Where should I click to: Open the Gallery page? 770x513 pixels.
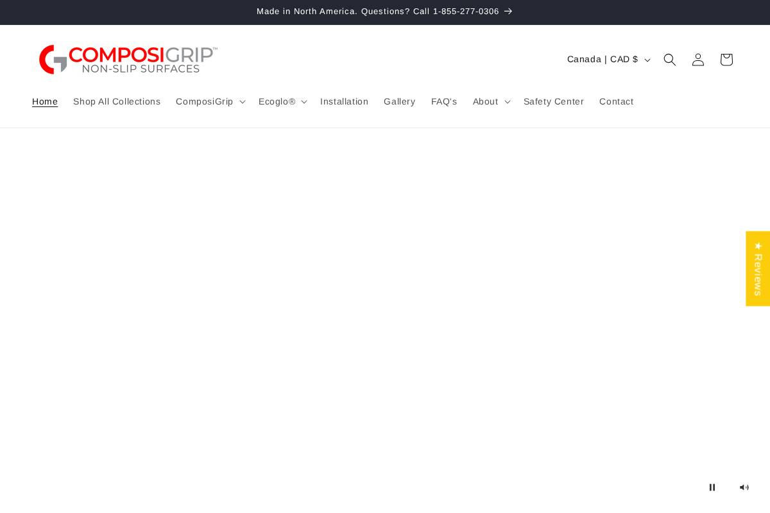tap(399, 101)
